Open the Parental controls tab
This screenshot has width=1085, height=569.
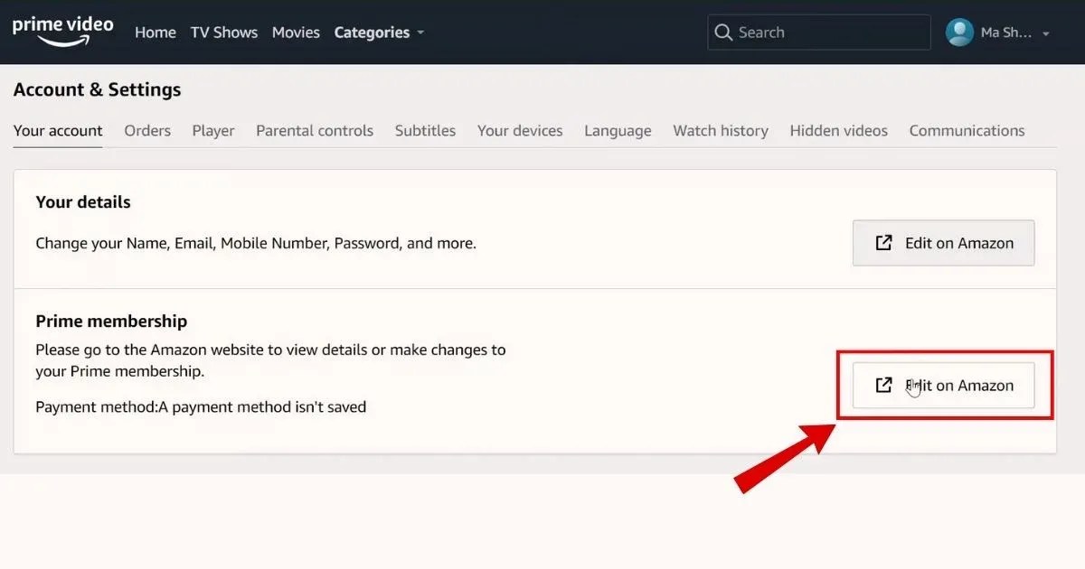(x=315, y=130)
